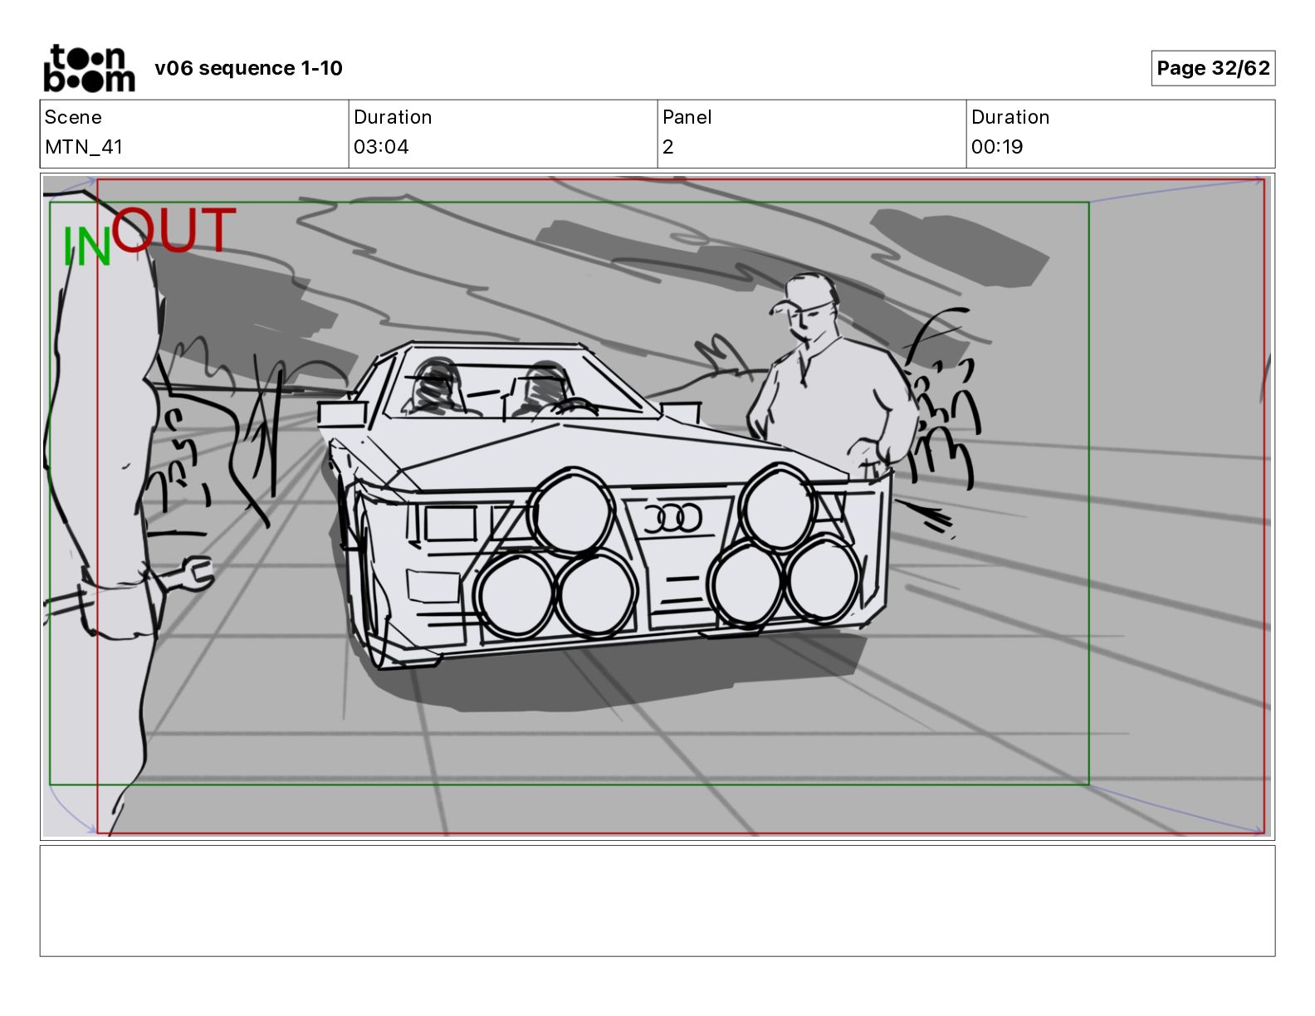Click the red 'OUT' camera label
Image resolution: width=1315 pixels, height=1016 pixels.
click(174, 230)
